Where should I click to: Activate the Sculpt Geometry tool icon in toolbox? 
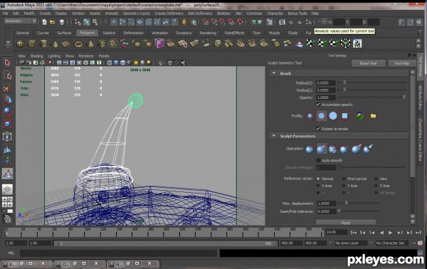7,174
